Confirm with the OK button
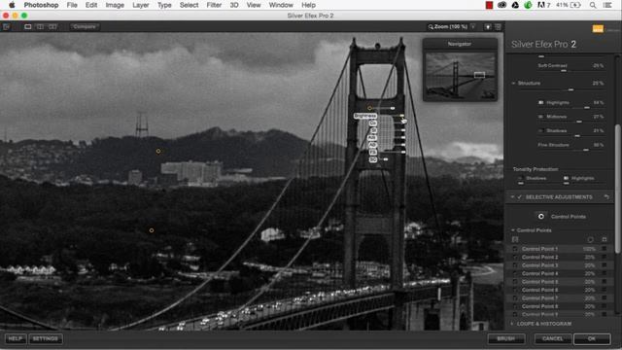Image resolution: width=622 pixels, height=350 pixels. click(592, 339)
